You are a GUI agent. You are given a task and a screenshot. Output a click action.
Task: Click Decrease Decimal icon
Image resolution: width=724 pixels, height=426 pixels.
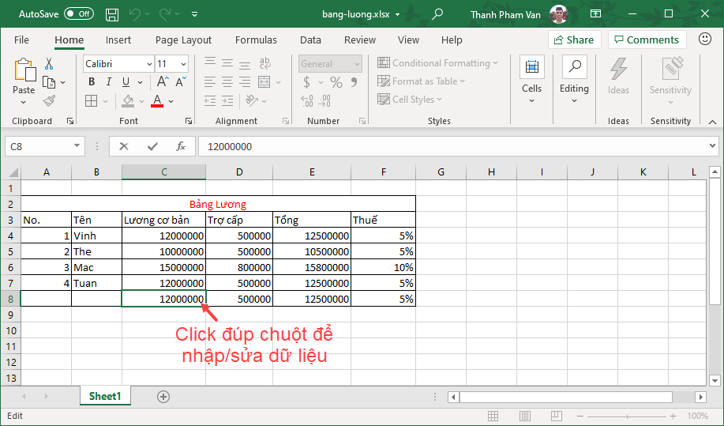pos(325,100)
